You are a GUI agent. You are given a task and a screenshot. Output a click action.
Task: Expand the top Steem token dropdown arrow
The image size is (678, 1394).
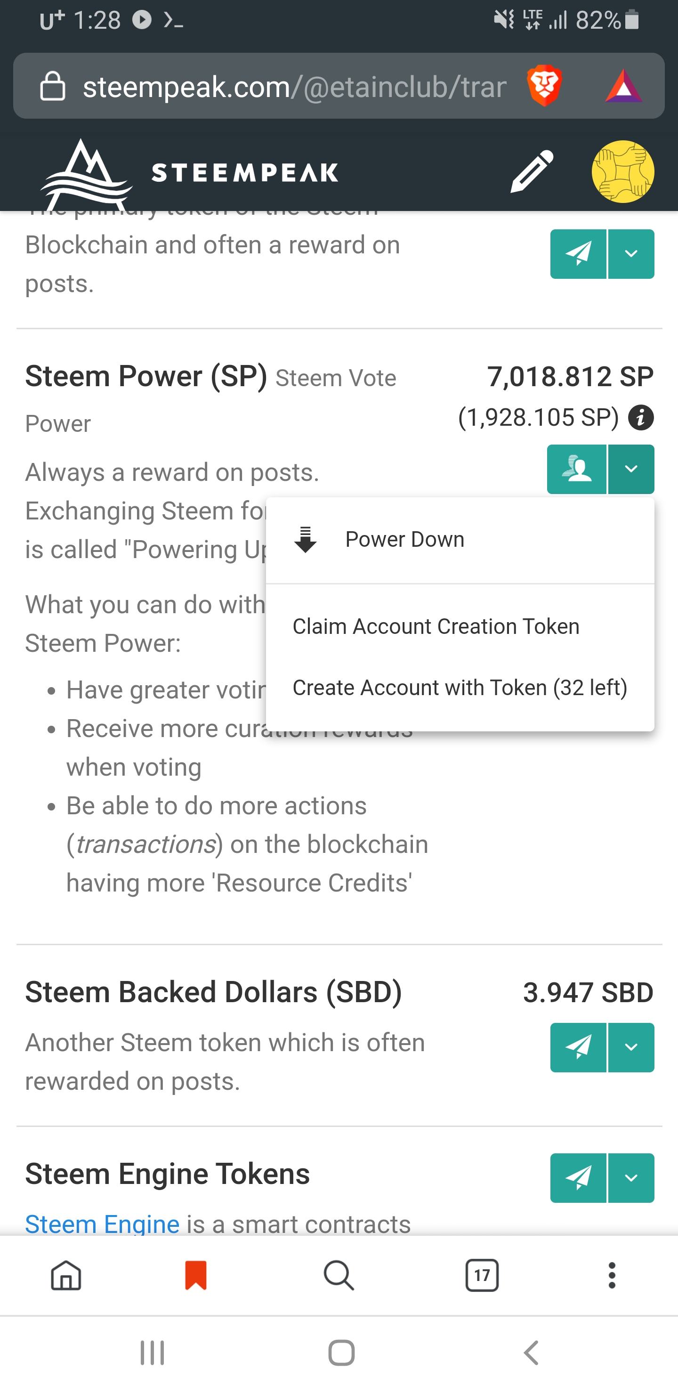[x=631, y=254]
